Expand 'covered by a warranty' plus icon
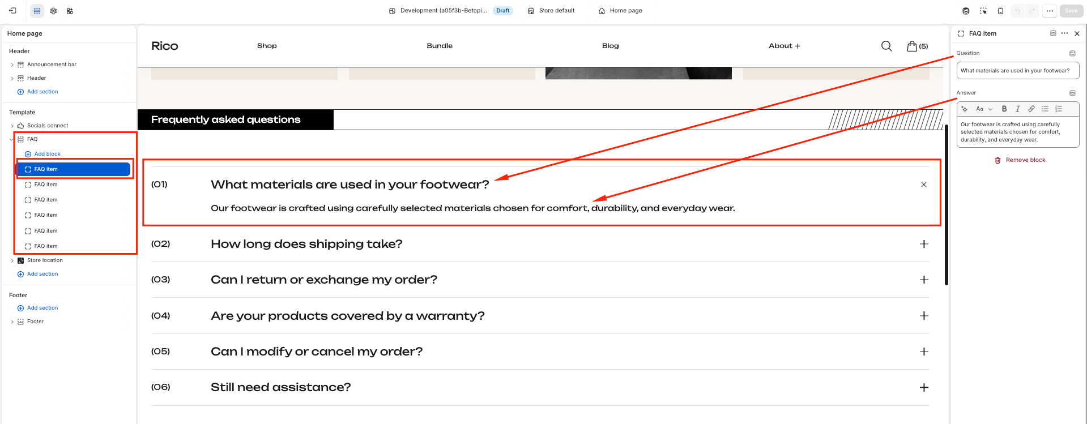The height and width of the screenshot is (424, 1087). pos(924,316)
